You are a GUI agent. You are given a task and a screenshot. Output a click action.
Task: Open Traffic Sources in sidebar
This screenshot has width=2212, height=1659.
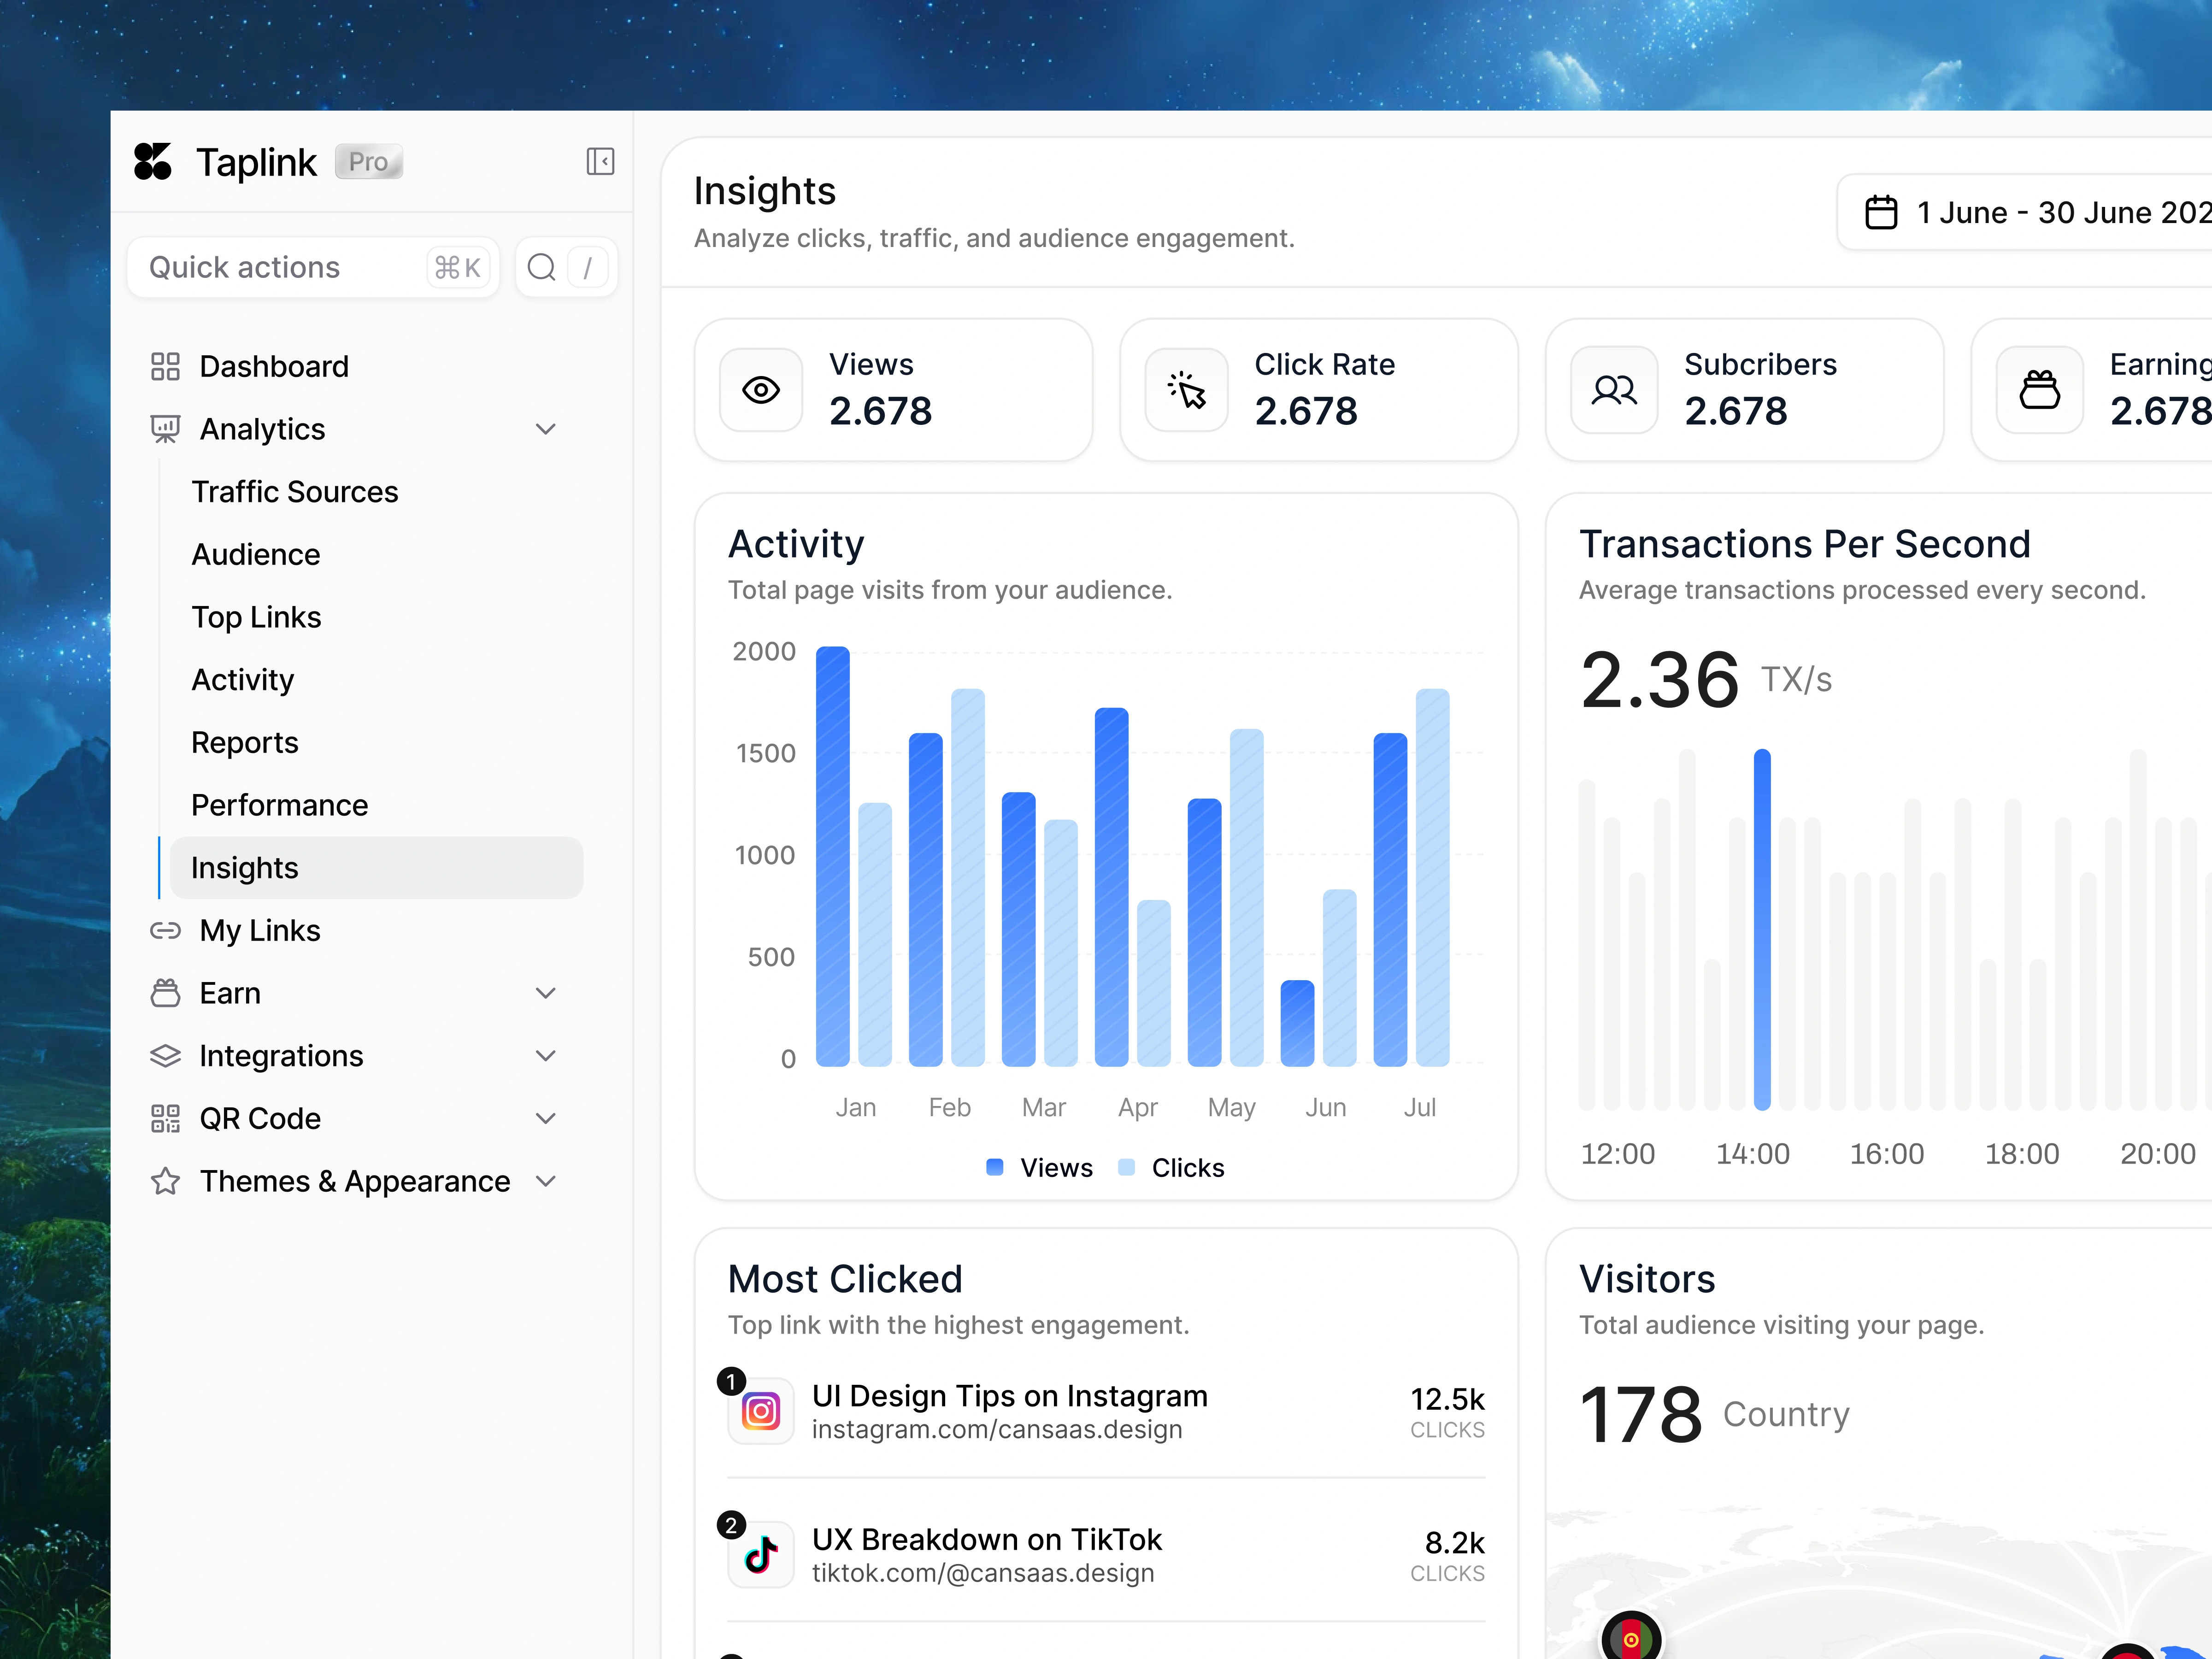click(295, 492)
